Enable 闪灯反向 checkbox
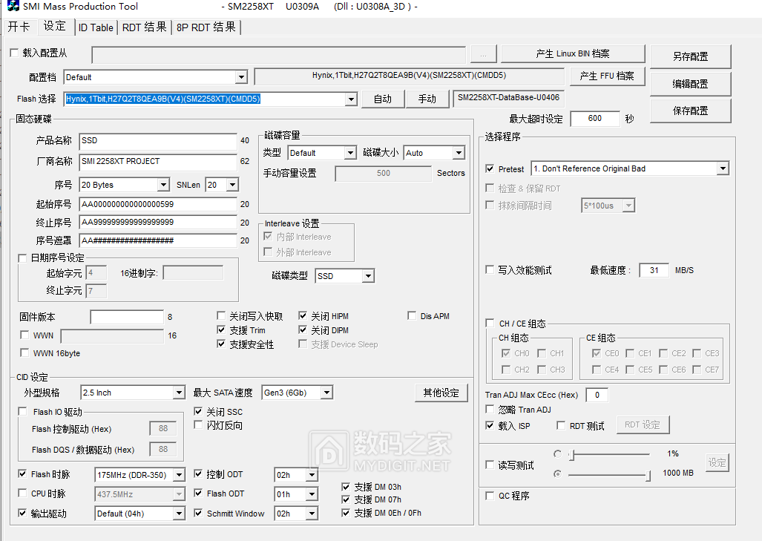 click(x=198, y=425)
